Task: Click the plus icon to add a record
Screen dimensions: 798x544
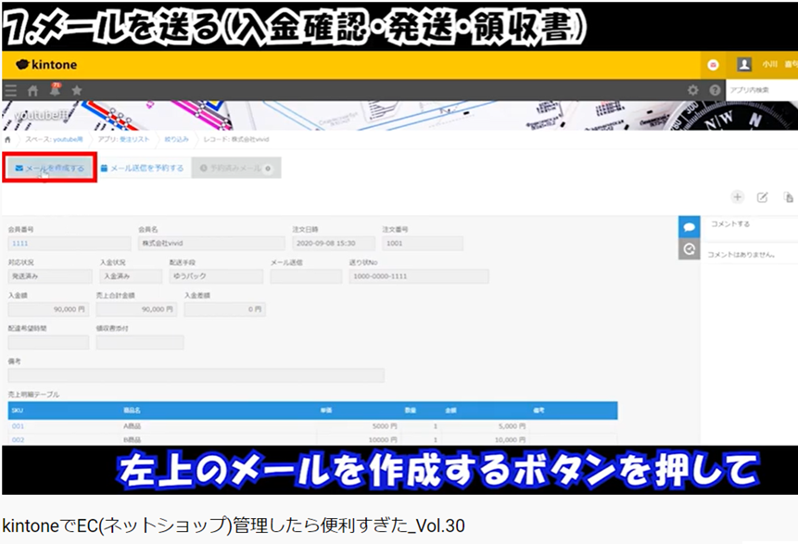Action: [x=738, y=196]
